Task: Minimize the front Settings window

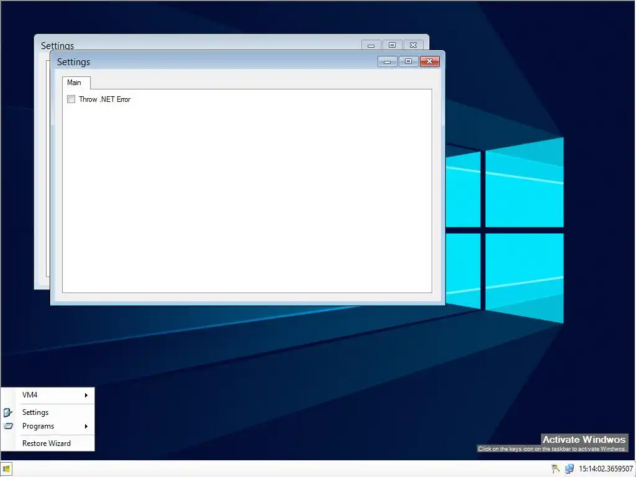Action: [388, 61]
